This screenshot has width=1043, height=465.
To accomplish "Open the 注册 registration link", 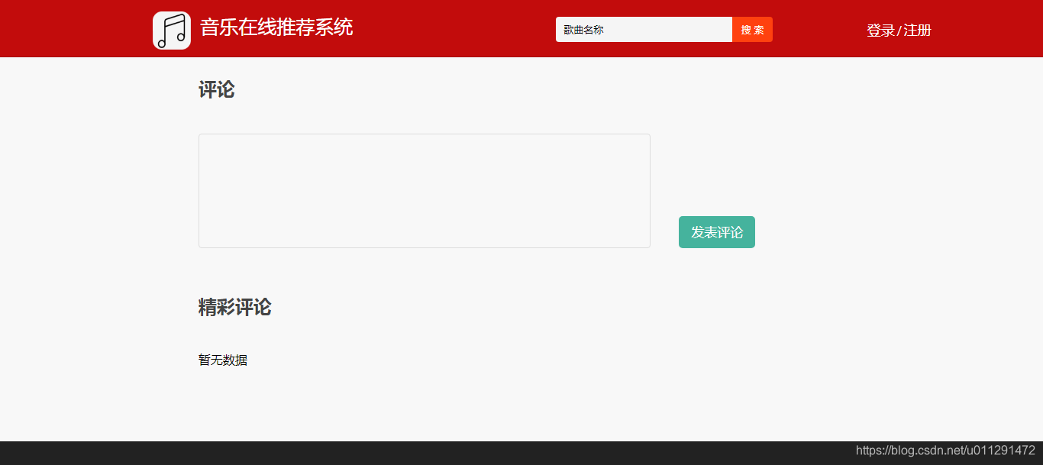I will pos(917,30).
